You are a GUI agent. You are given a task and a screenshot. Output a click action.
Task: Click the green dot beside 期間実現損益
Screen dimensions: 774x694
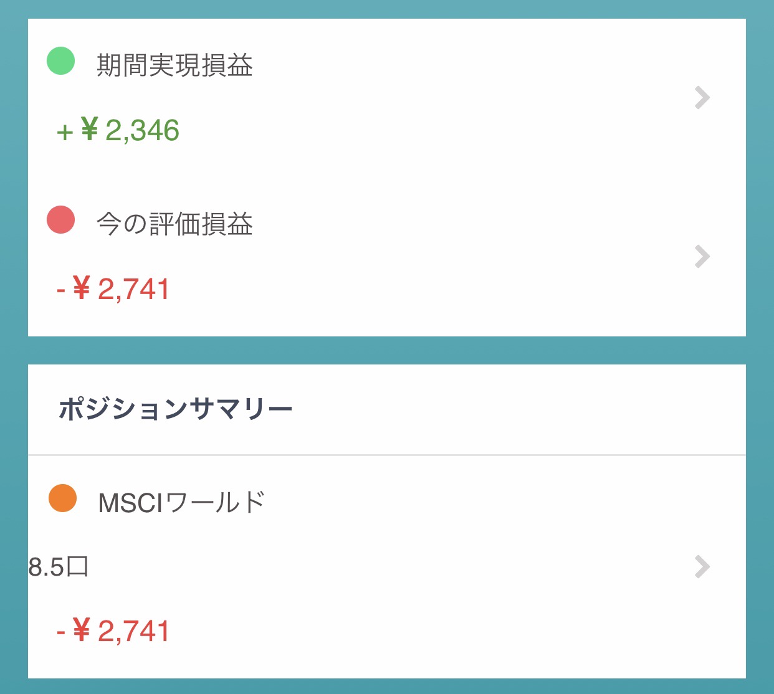(61, 61)
